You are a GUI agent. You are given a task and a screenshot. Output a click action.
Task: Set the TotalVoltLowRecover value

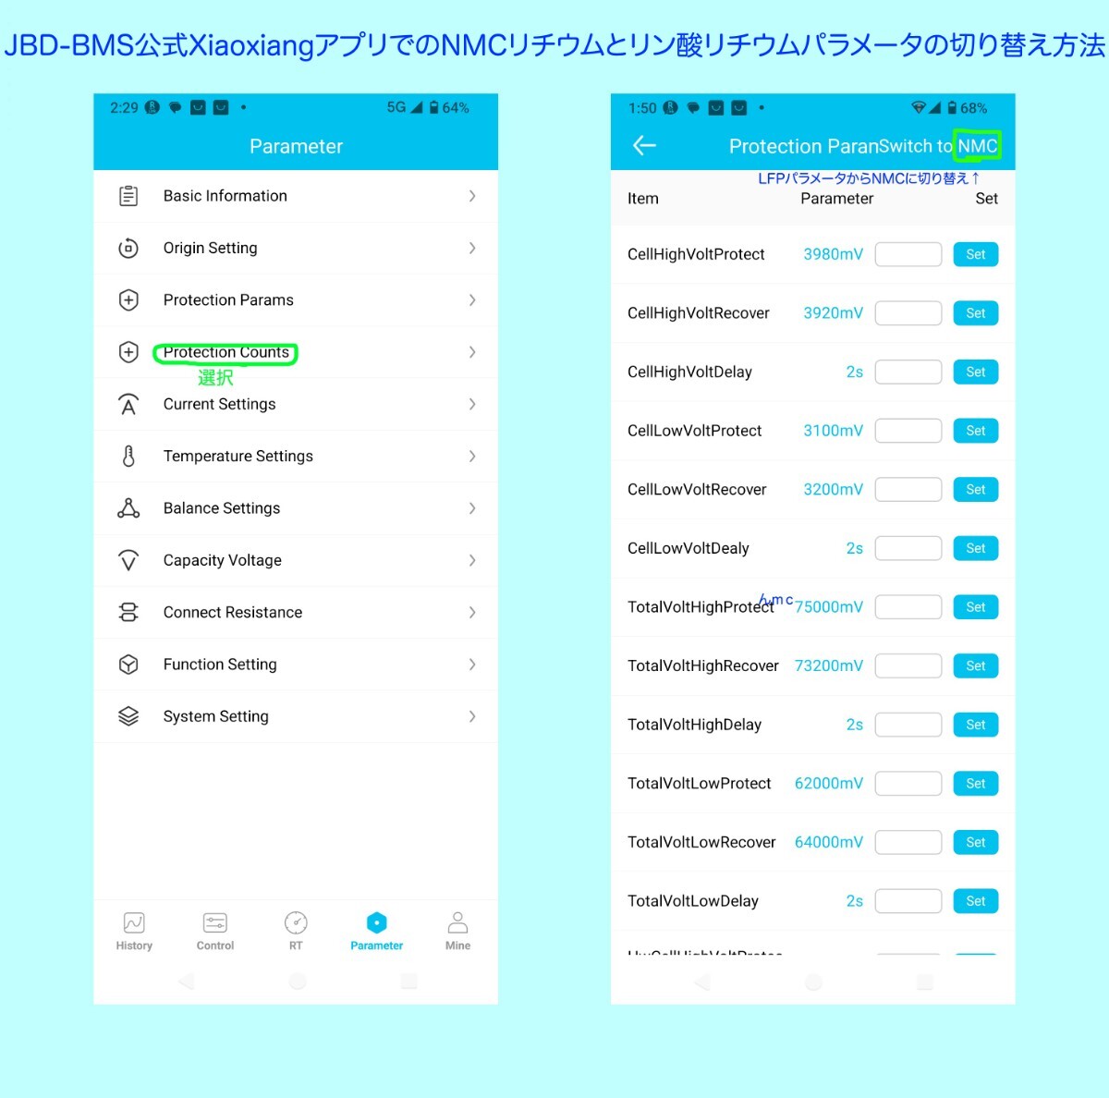976,842
